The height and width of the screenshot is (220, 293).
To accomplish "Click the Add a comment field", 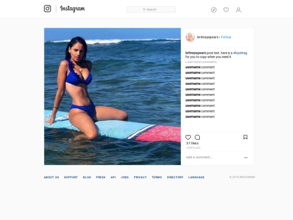I will pos(213,158).
